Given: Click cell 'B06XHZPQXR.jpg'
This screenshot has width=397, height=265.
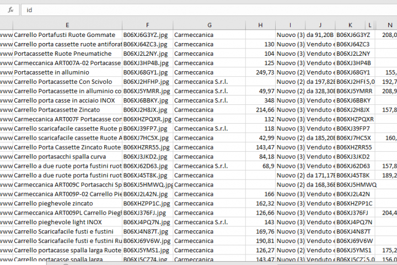Looking at the screenshot, I should [x=148, y=119].
